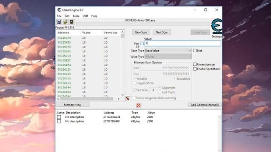Screen dimensions: 271x152
Task: Click address 2678F7BB440 in address list
Action: pos(111,121)
